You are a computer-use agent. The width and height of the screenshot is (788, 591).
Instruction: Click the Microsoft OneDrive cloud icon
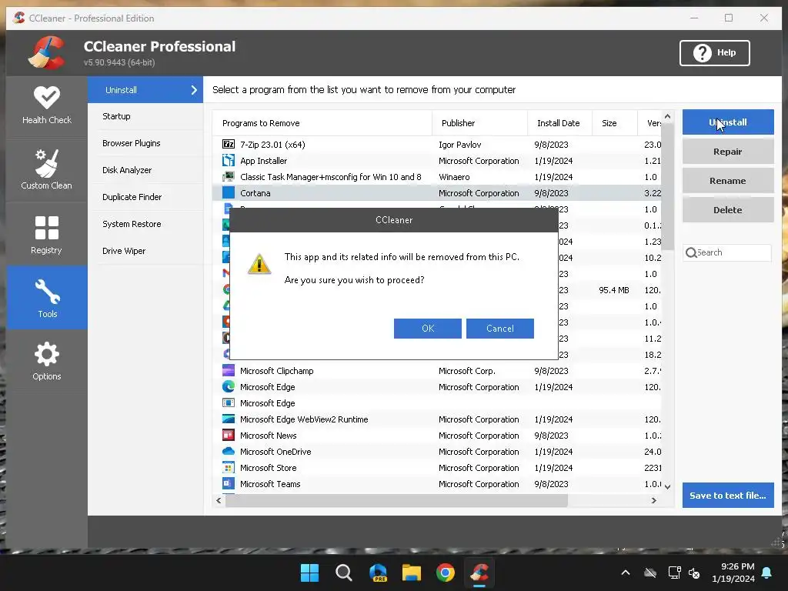(228, 451)
